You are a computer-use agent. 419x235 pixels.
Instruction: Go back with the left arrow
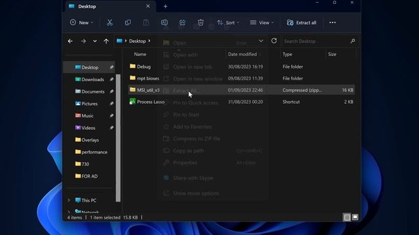click(70, 41)
